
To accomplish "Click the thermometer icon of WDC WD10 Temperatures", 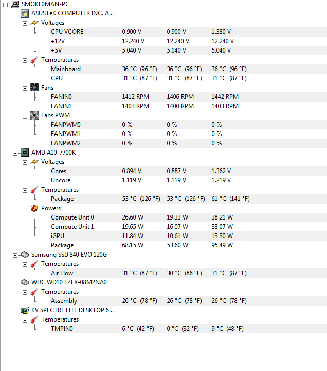I will (34, 292).
